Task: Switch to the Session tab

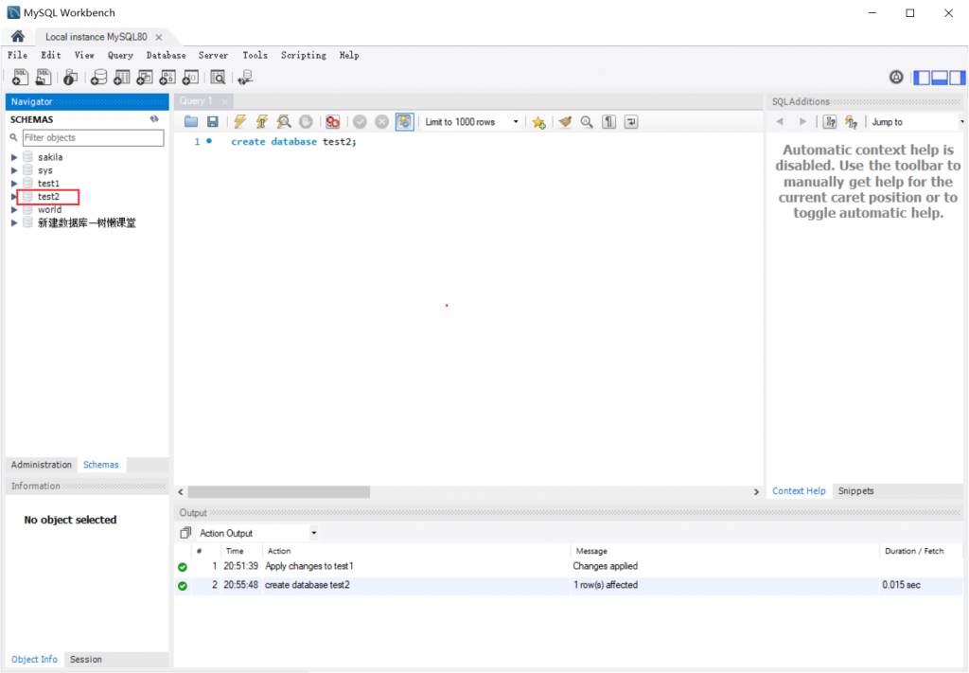Action: click(86, 660)
